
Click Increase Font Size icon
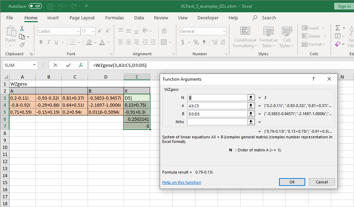coord(100,31)
